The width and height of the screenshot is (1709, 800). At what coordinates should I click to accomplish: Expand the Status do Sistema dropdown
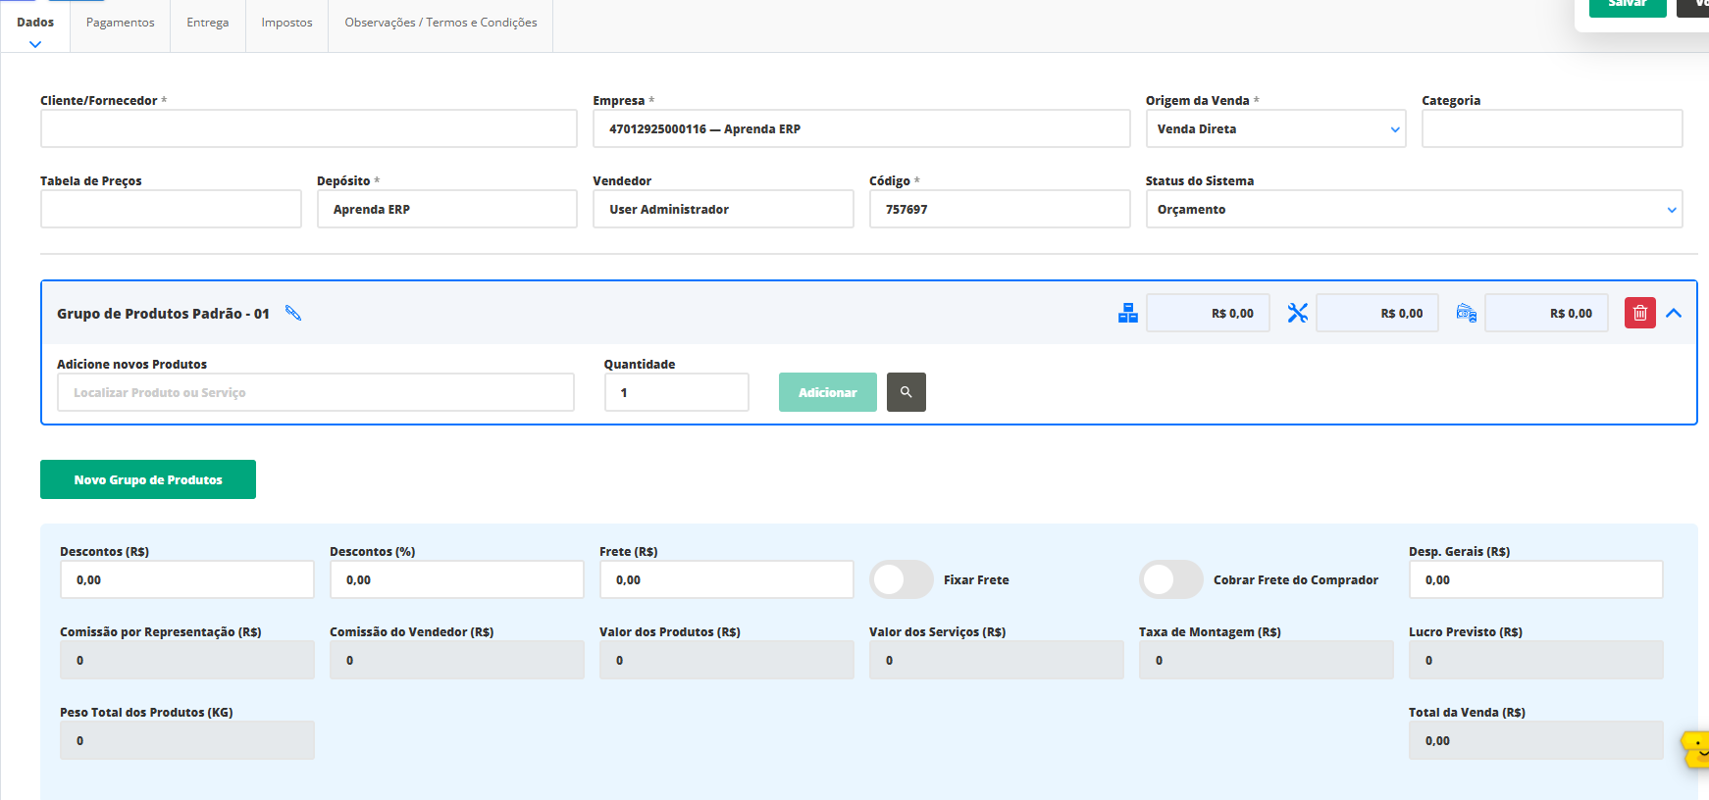[1413, 209]
